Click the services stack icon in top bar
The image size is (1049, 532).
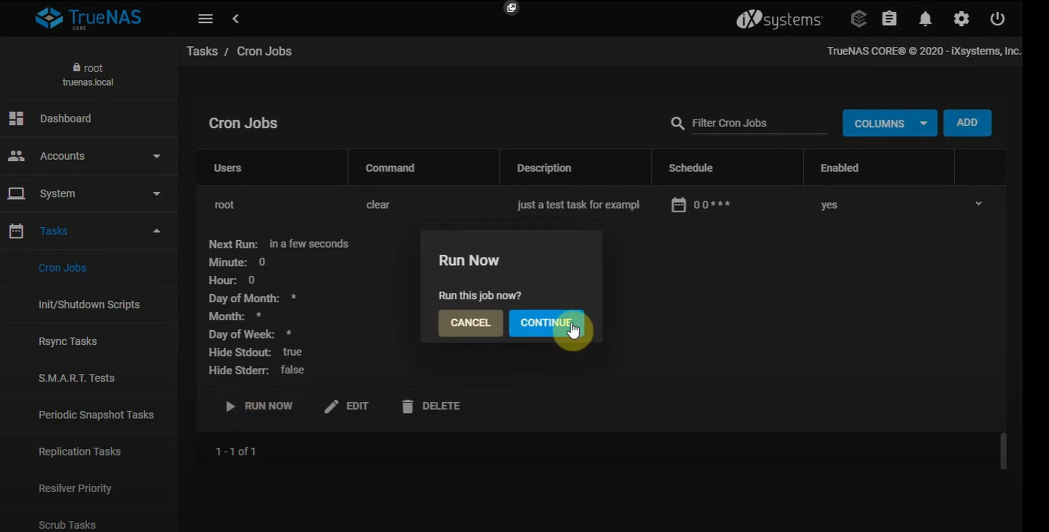click(x=859, y=18)
